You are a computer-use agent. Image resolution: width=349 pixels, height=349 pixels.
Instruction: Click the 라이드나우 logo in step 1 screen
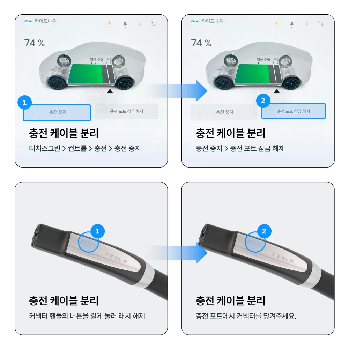[40, 21]
